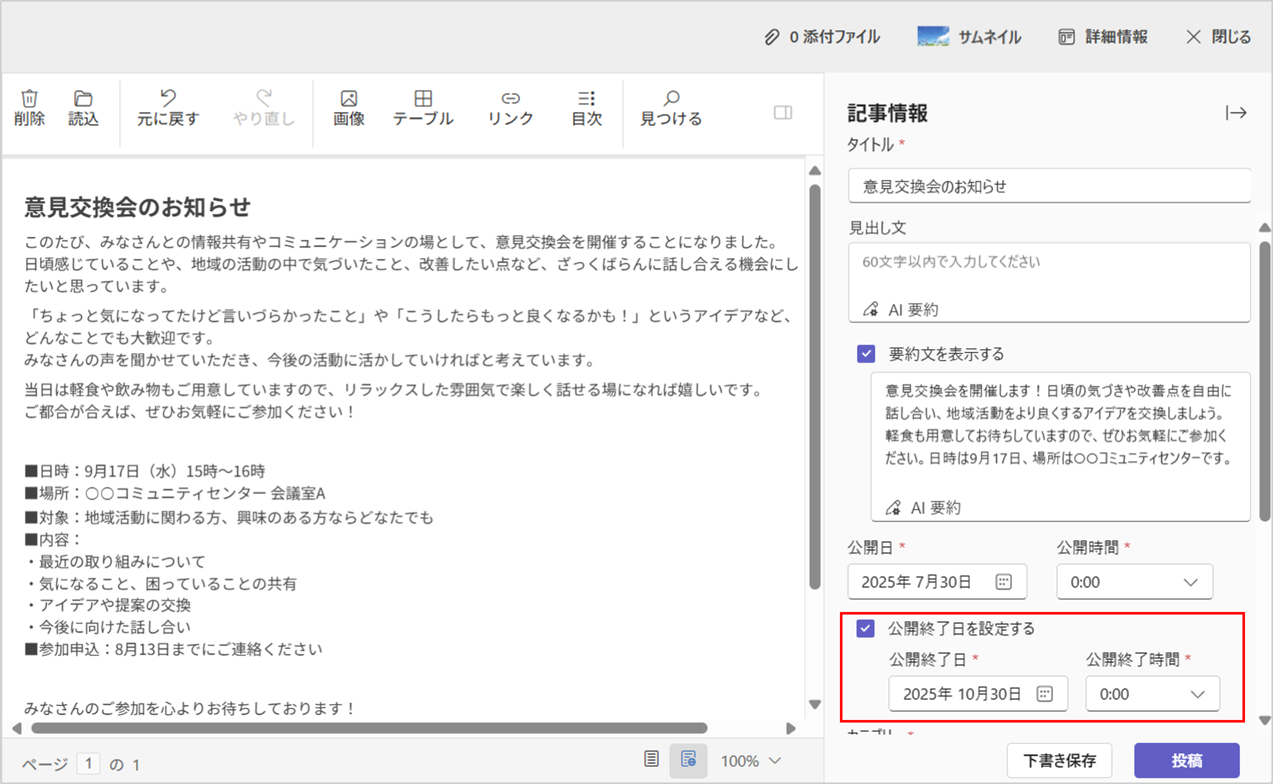Click the 下書き保存 button
This screenshot has height=784, width=1273.
tap(1059, 760)
